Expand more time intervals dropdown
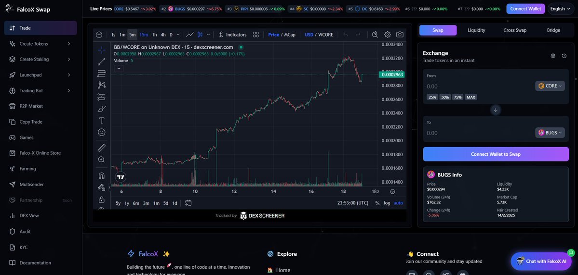 coord(178,35)
